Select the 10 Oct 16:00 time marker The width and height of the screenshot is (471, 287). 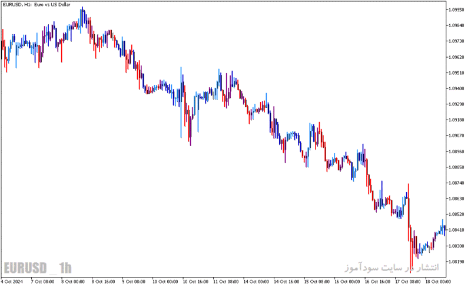(x=195, y=282)
